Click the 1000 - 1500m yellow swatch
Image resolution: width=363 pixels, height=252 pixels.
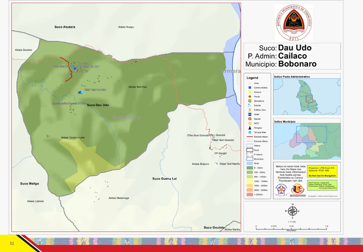(250, 181)
